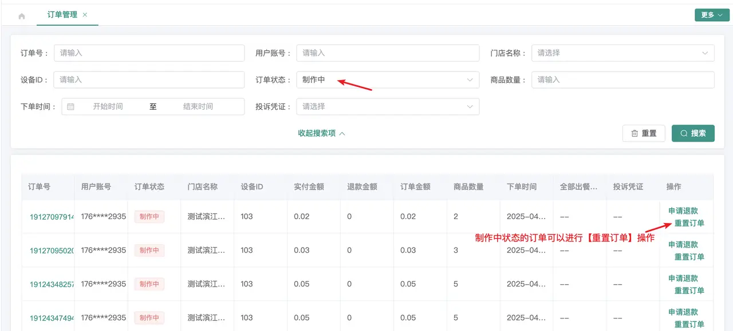The image size is (733, 331).
Task: Click 重置订单 for order 19127095020
Action: (x=689, y=257)
